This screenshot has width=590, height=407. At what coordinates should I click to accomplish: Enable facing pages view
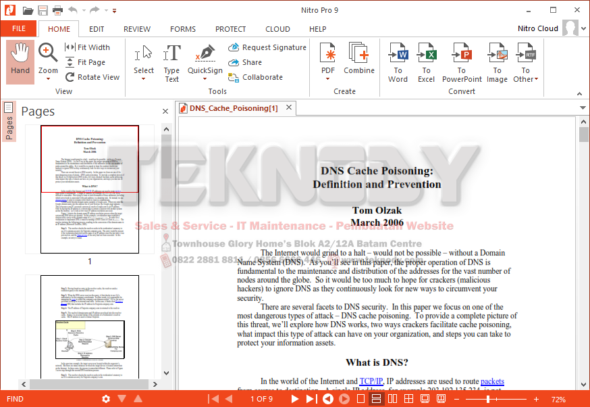click(x=392, y=399)
